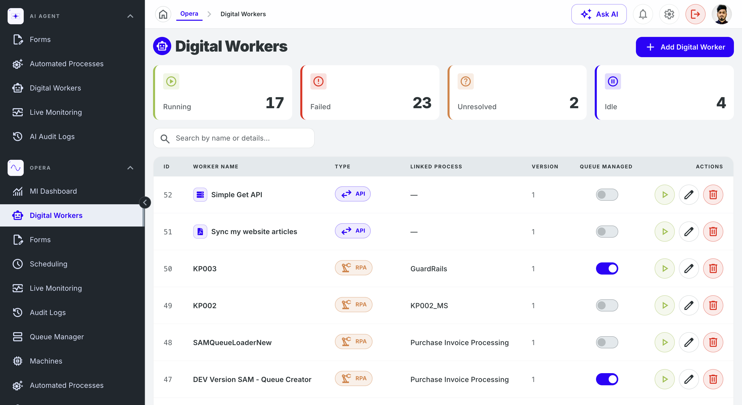
Task: Collapse the sidebar with round arrow button
Action: (145, 202)
